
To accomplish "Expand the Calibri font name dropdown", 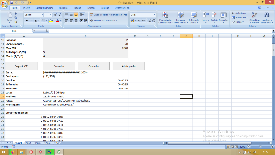I will point(42,15).
